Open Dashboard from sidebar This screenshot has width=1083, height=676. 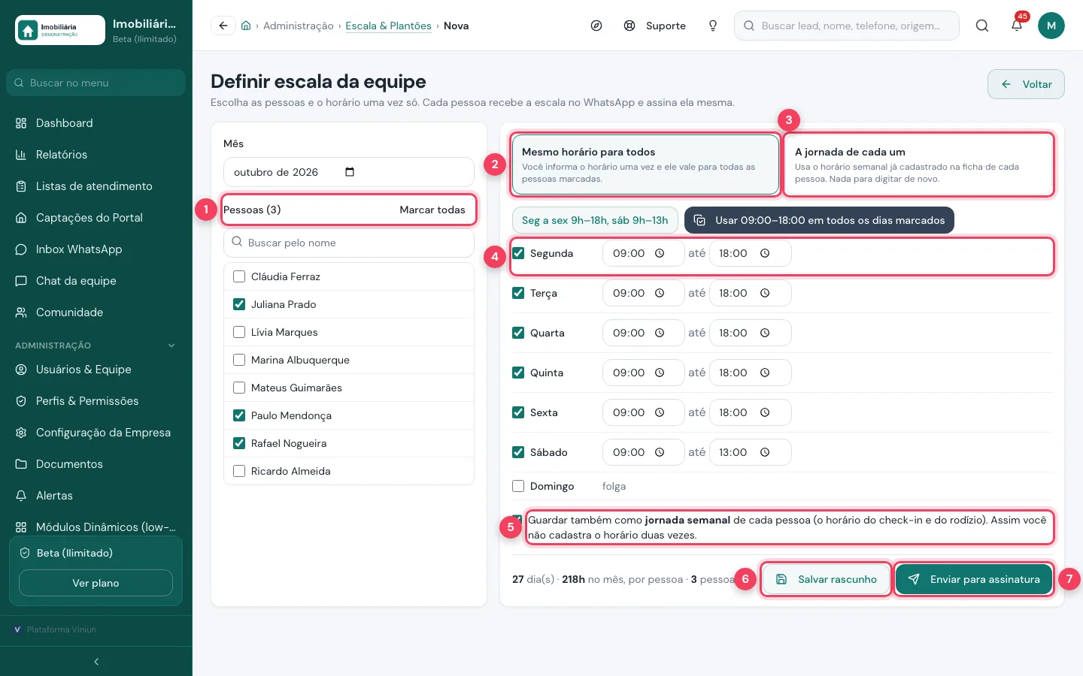tap(96, 123)
